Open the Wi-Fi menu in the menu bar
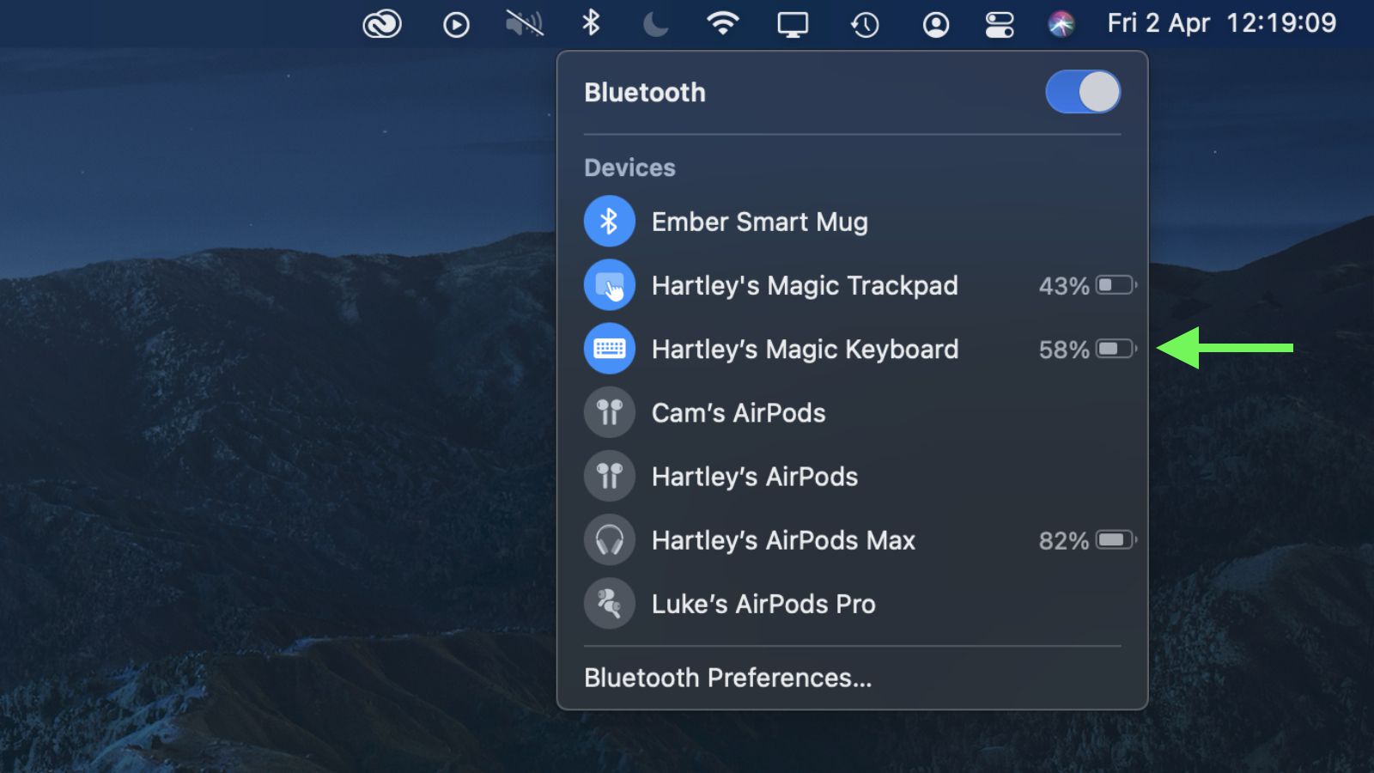The width and height of the screenshot is (1374, 773). pyautogui.click(x=724, y=23)
